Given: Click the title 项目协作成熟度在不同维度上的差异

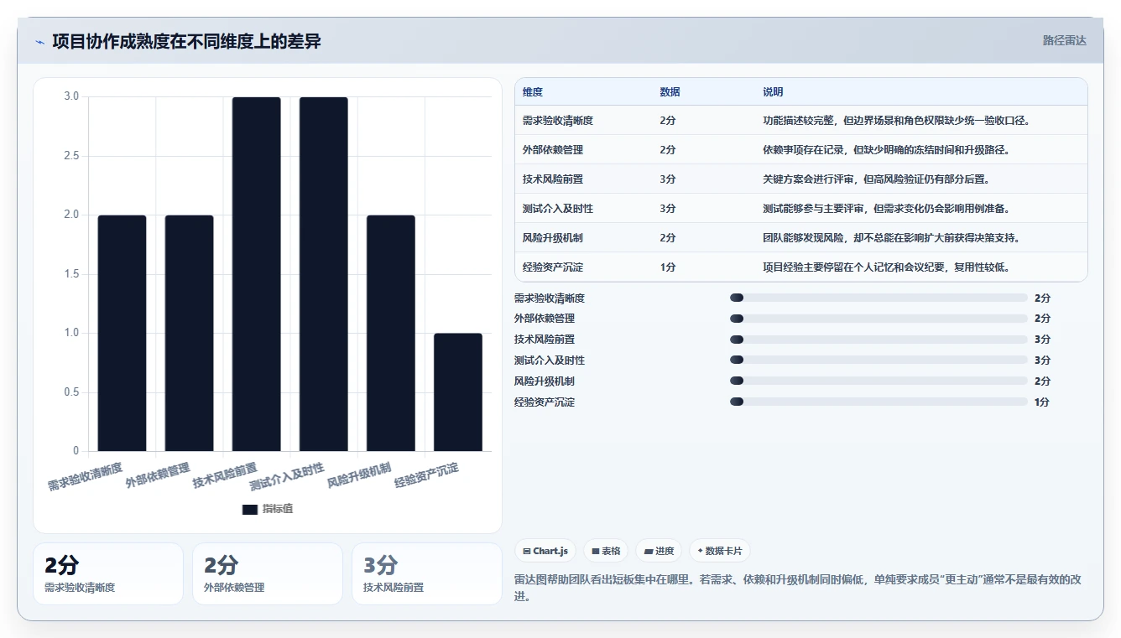Looking at the screenshot, I should pyautogui.click(x=186, y=41).
